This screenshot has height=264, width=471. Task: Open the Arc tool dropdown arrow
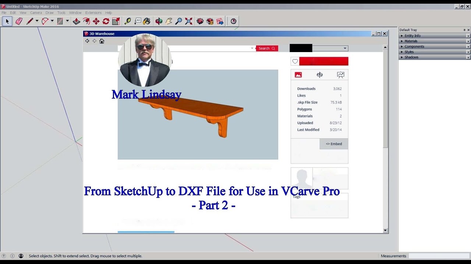point(52,21)
